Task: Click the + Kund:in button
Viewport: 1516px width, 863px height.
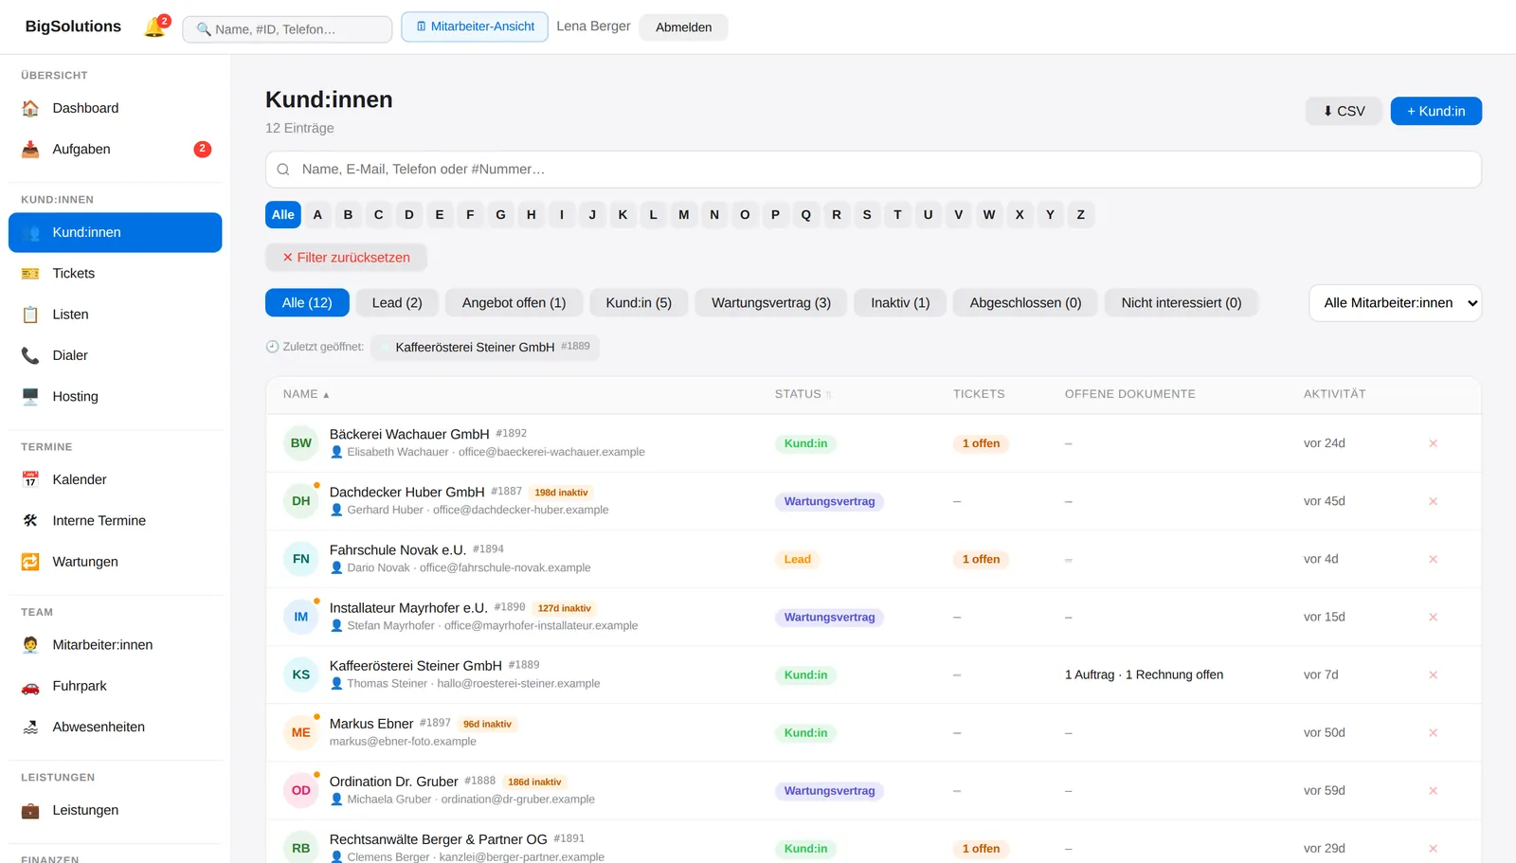Action: coord(1435,111)
